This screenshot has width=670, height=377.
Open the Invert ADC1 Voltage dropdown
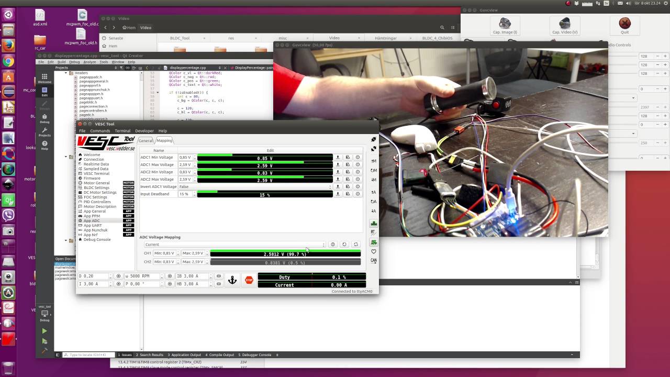tap(254, 186)
